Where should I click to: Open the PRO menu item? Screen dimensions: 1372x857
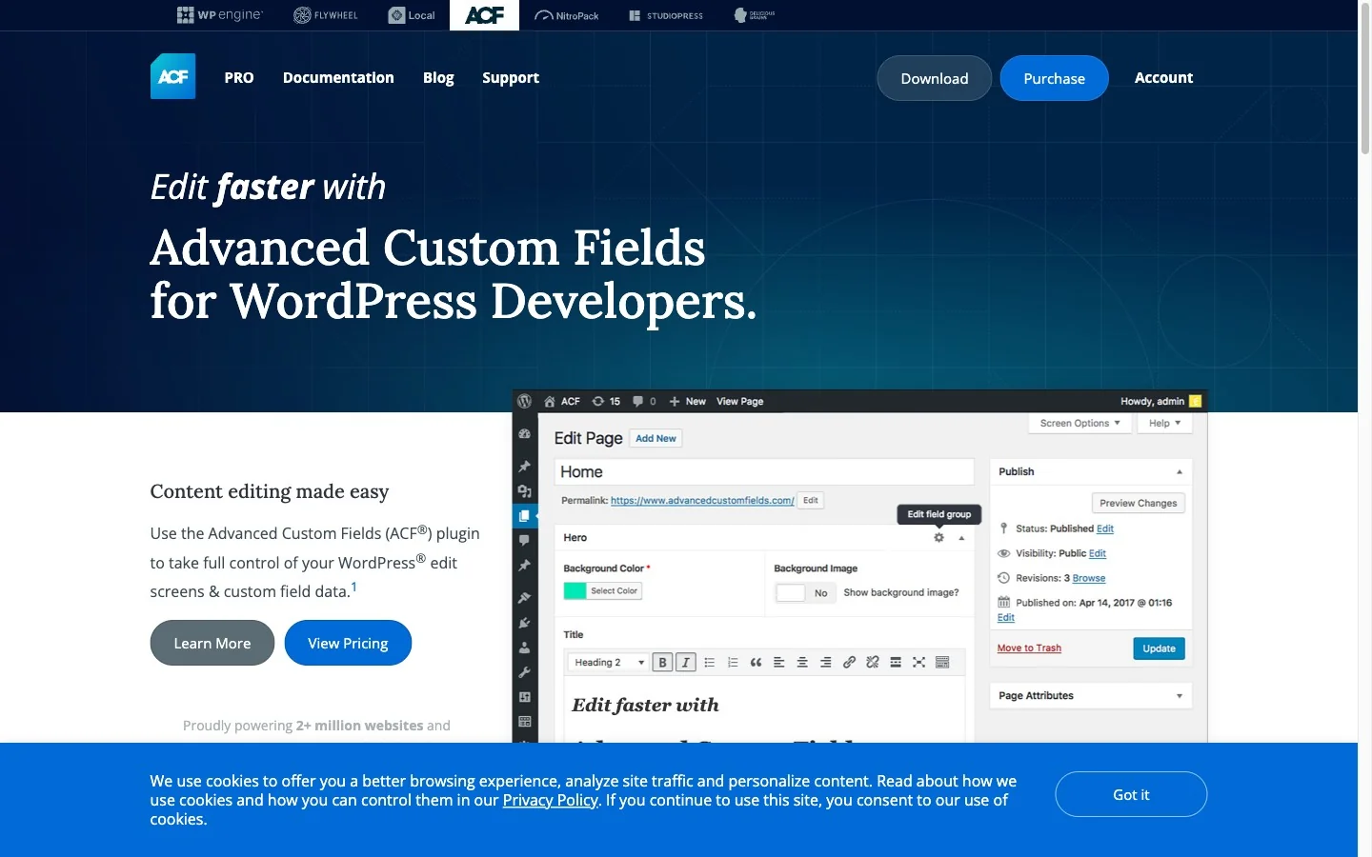(x=239, y=78)
